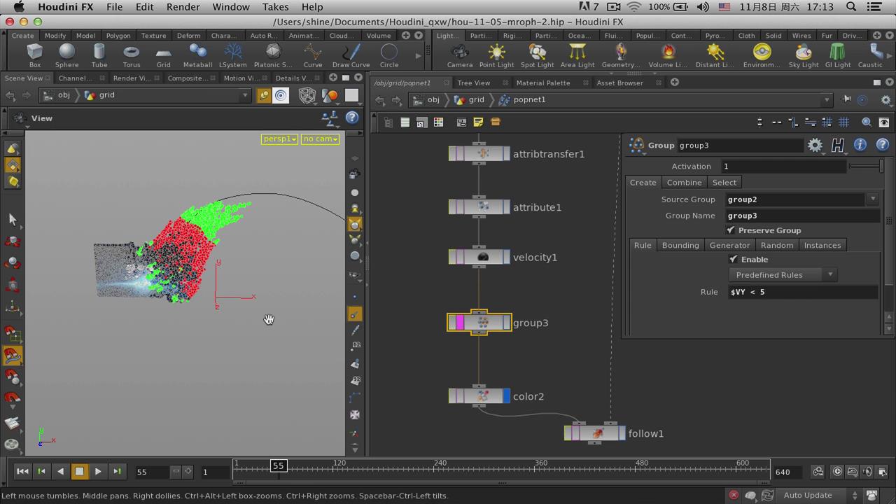Select the Metaball shelf tool

point(197,55)
